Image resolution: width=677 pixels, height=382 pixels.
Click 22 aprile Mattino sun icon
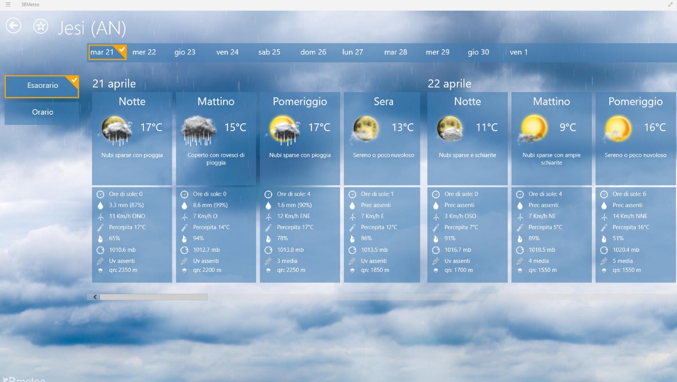click(534, 129)
